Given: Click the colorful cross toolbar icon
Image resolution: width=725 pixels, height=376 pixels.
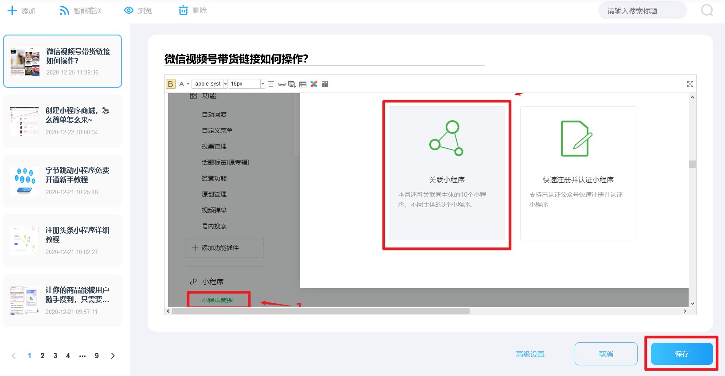Looking at the screenshot, I should tap(314, 84).
